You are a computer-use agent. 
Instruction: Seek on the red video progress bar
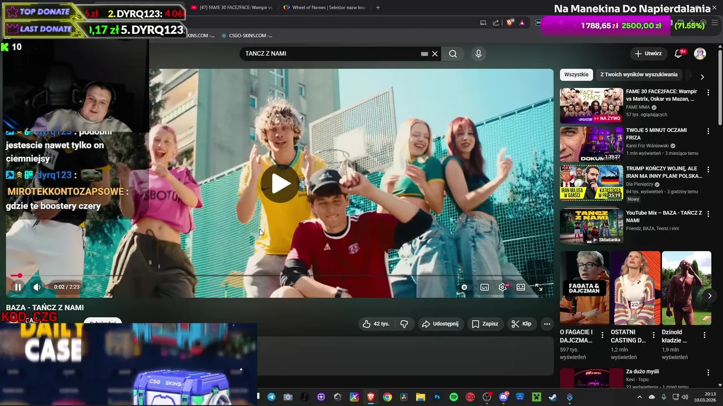coord(280,276)
